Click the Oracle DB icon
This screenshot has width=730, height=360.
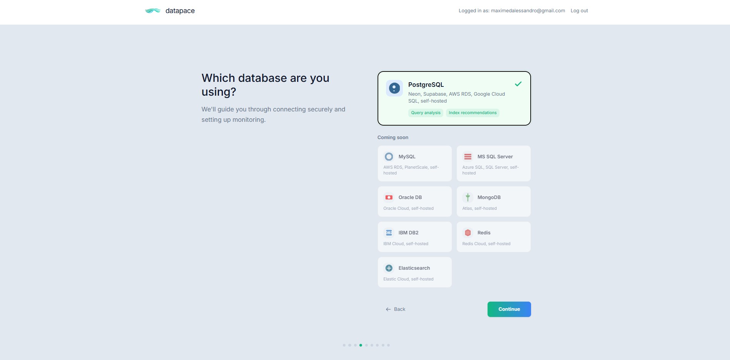[389, 197]
